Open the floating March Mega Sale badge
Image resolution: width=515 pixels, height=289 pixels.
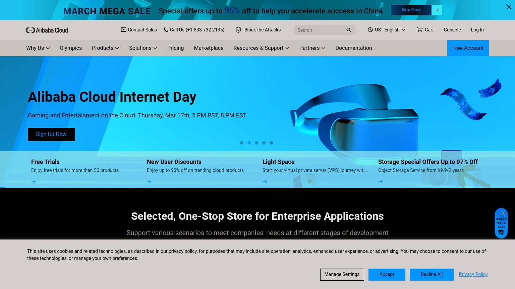click(x=501, y=223)
